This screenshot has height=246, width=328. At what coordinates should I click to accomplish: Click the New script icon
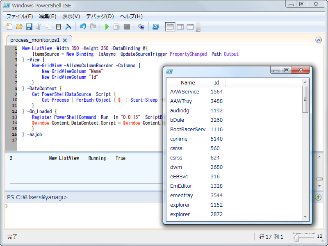(10, 27)
